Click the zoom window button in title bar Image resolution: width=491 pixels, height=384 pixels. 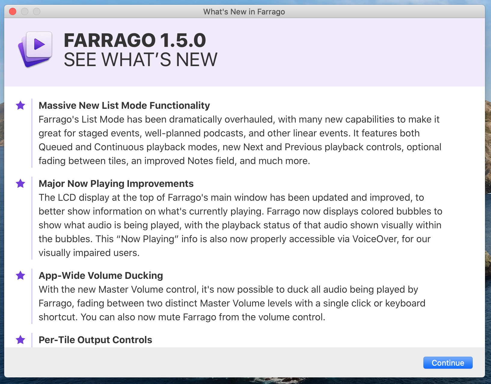pyautogui.click(x=37, y=11)
